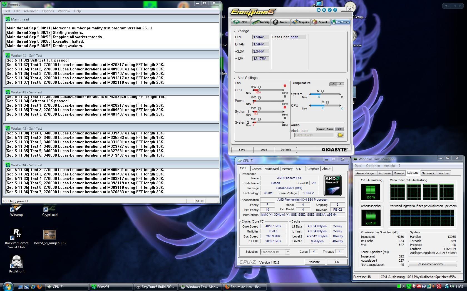This screenshot has width=467, height=291.
Task: Open the CryptLoad desktop shortcut
Action: 50,211
